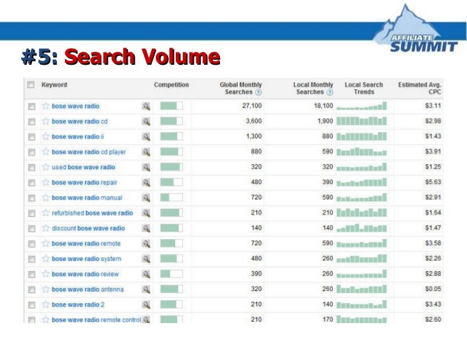The width and height of the screenshot is (467, 350).
Task: Star the 'bose wave radio manual' keyword
Action: click(46, 197)
